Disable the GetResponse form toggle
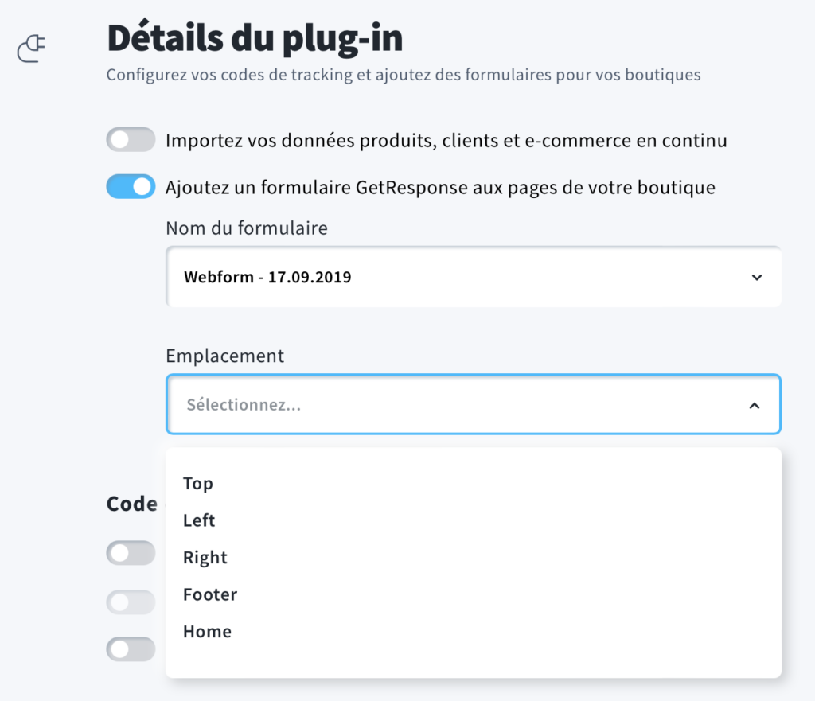This screenshot has height=701, width=815. coord(131,186)
